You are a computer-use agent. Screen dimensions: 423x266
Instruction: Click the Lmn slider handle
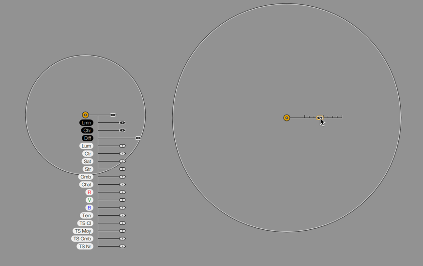(x=122, y=123)
